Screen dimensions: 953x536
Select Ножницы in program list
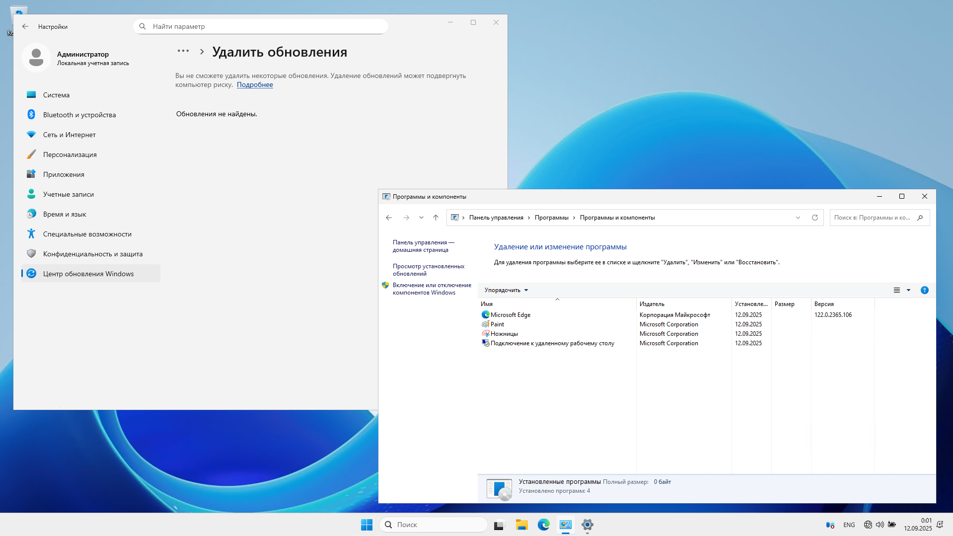pos(504,334)
